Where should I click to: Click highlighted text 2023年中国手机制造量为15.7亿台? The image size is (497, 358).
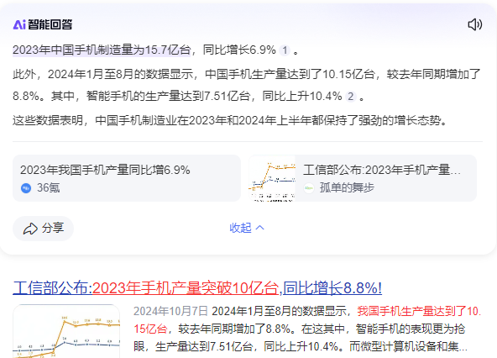pos(102,50)
